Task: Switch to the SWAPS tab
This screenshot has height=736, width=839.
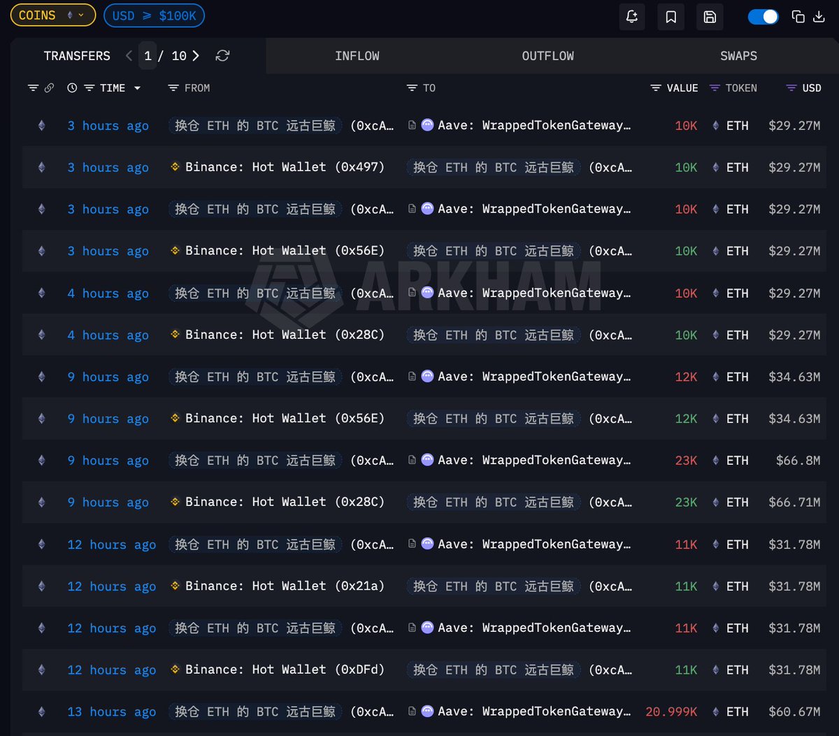Action: coord(739,56)
